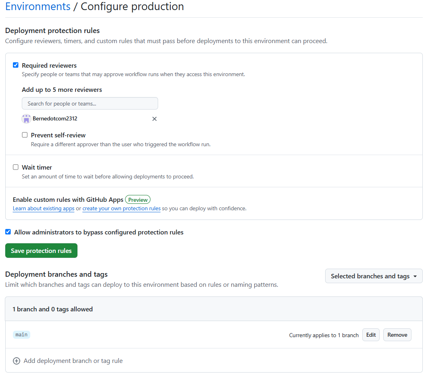Click the Deployment protection rules heading
The image size is (426, 375).
(52, 30)
